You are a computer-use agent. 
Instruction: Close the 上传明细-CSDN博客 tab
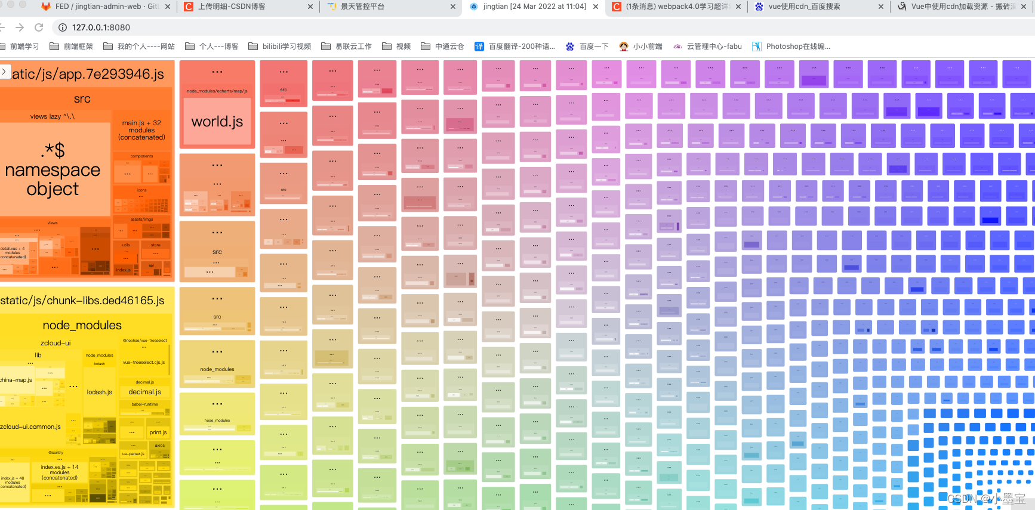point(310,7)
